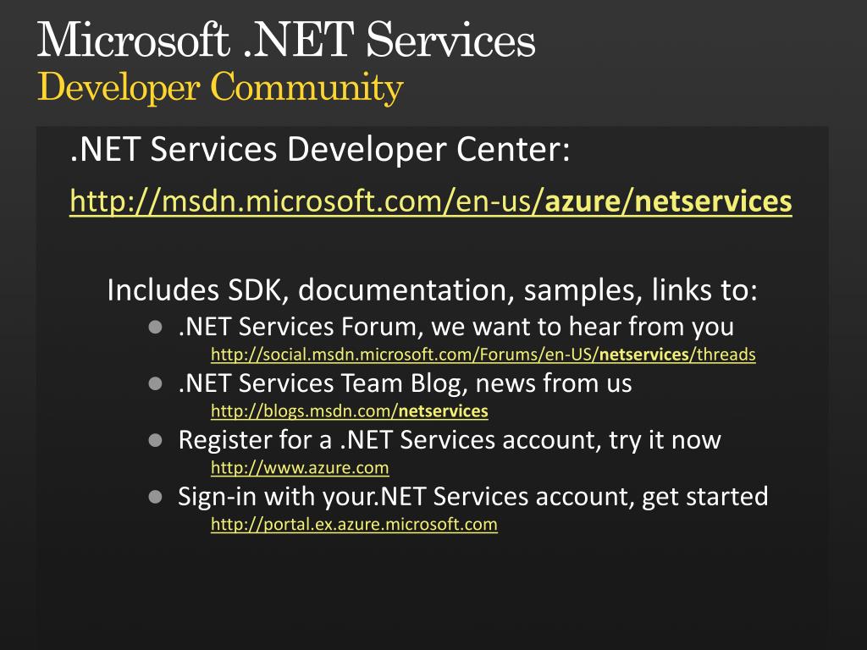This screenshot has height=650, width=867.
Task: Select the 'Microsoft .NET Services' slide title
Action: point(286,40)
